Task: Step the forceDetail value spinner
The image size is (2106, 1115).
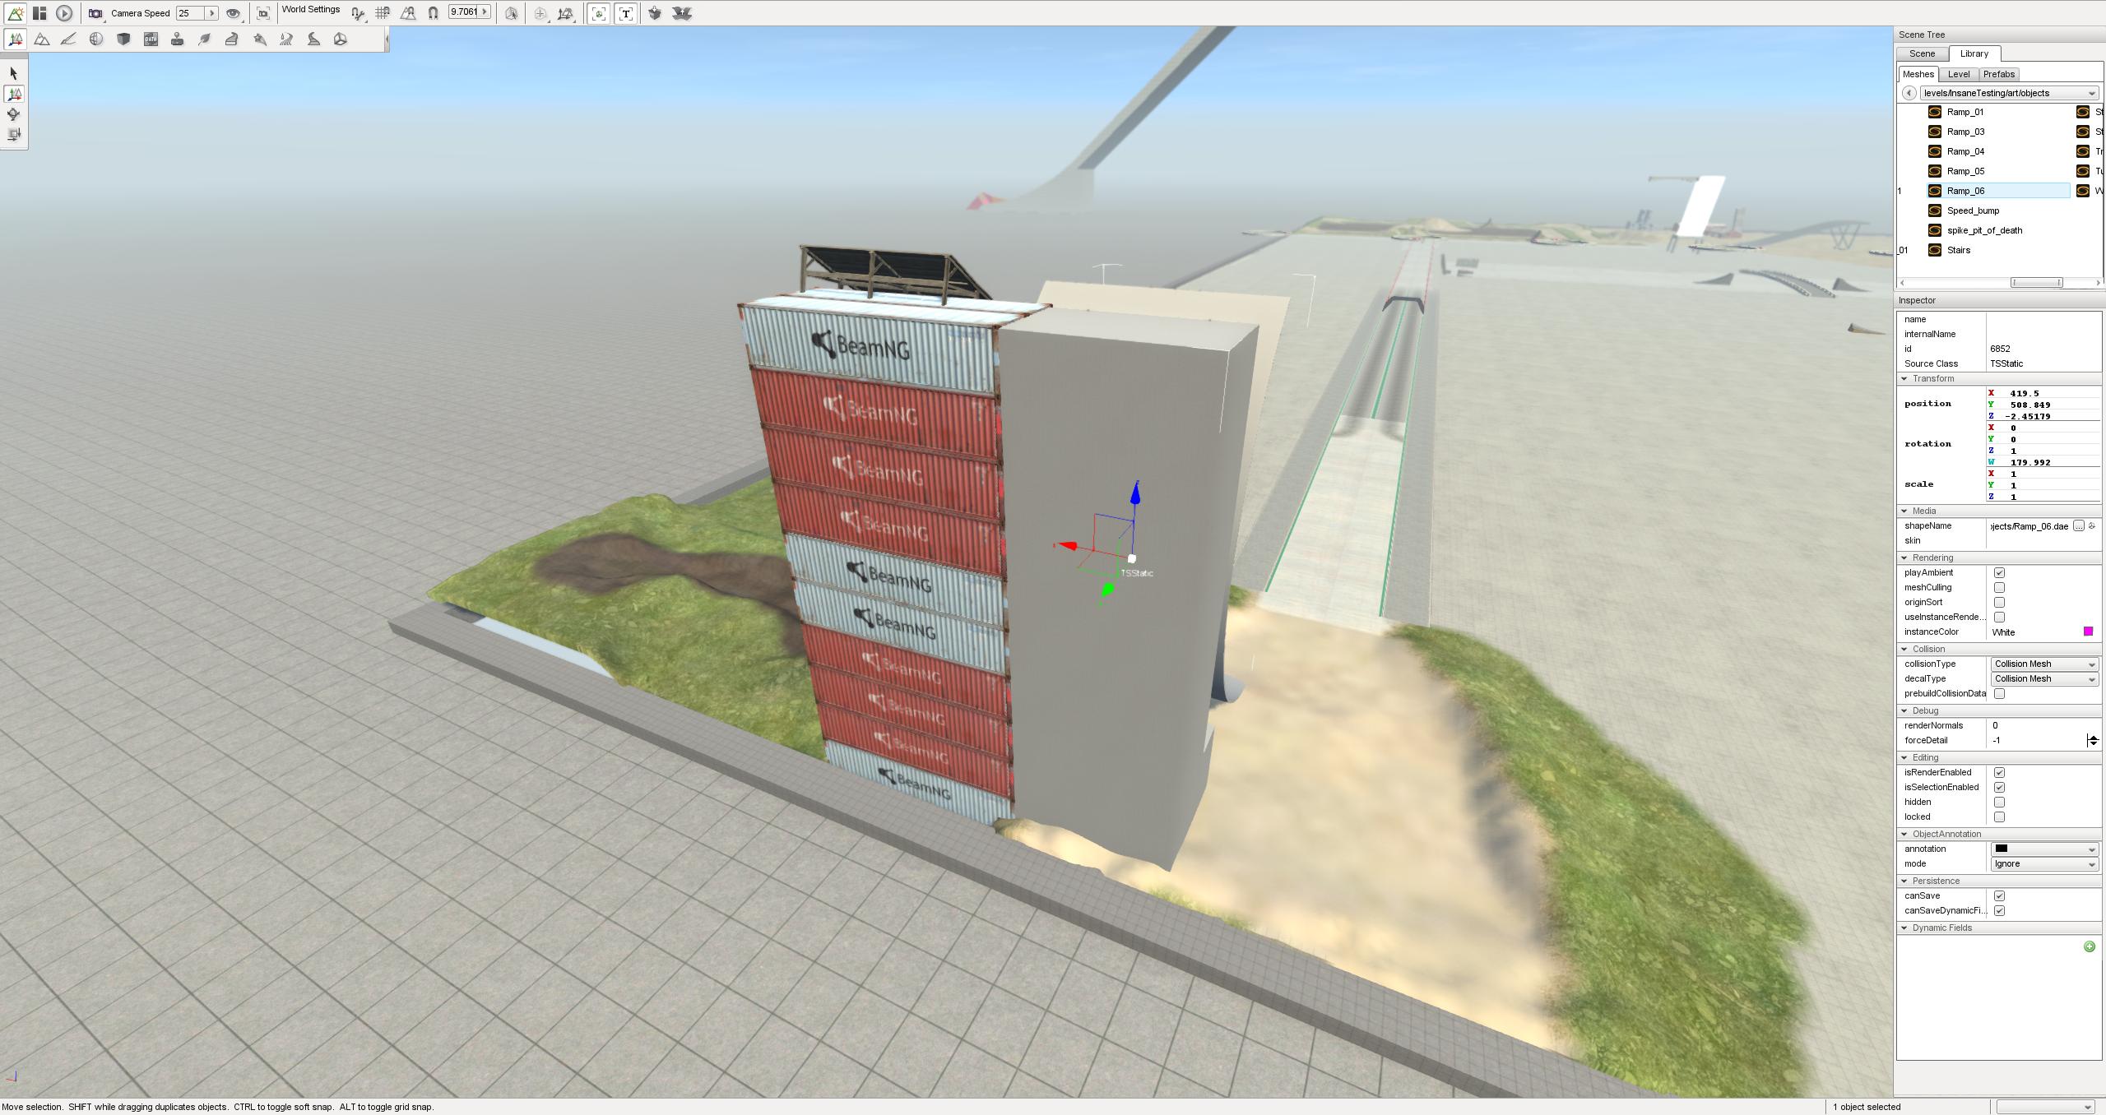Action: tap(2093, 741)
